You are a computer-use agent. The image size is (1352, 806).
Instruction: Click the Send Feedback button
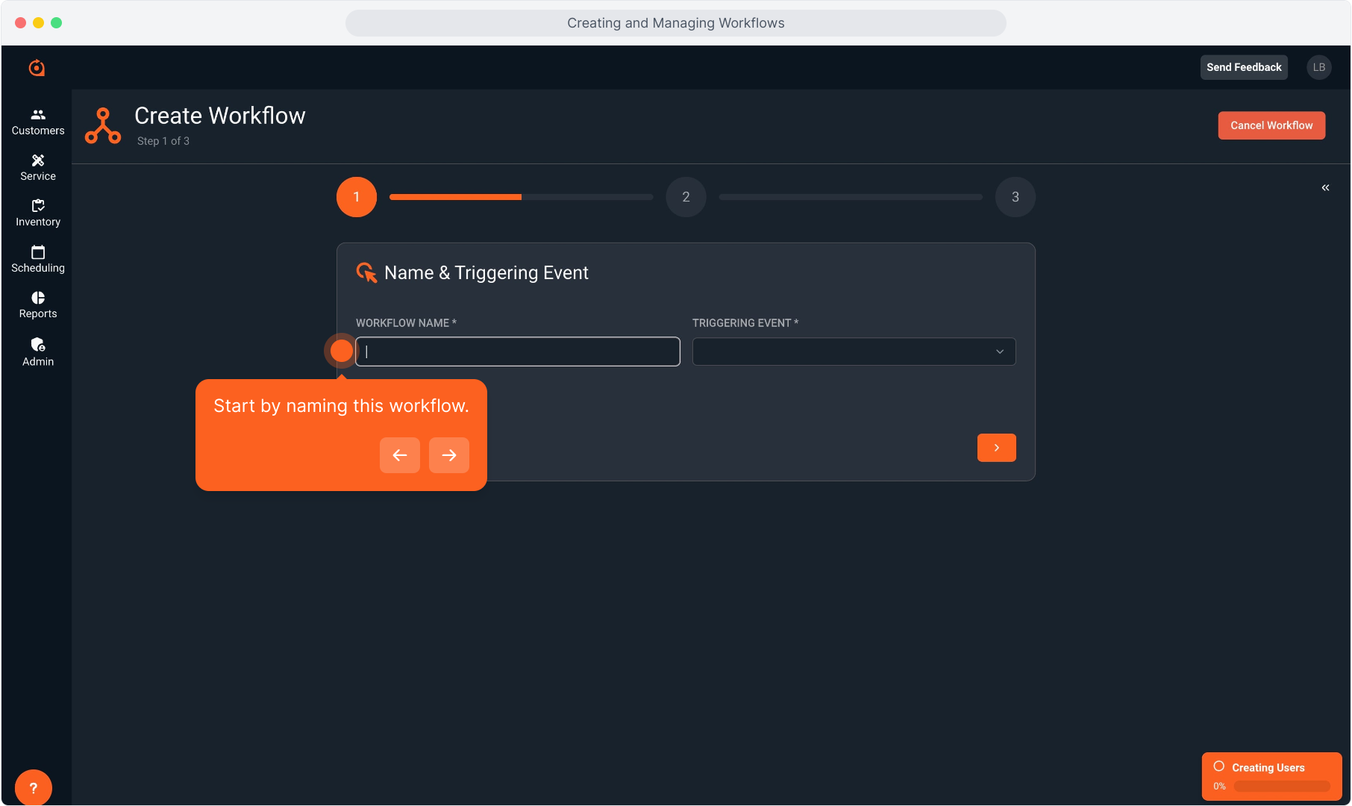(1243, 67)
